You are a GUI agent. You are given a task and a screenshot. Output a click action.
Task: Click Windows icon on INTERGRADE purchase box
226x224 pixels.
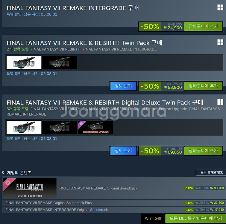coord(220,7)
